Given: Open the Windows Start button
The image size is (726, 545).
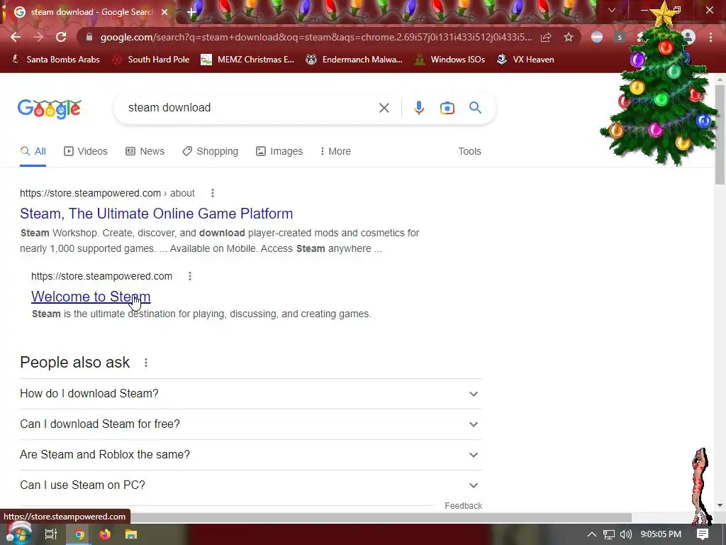Looking at the screenshot, I should [x=18, y=534].
